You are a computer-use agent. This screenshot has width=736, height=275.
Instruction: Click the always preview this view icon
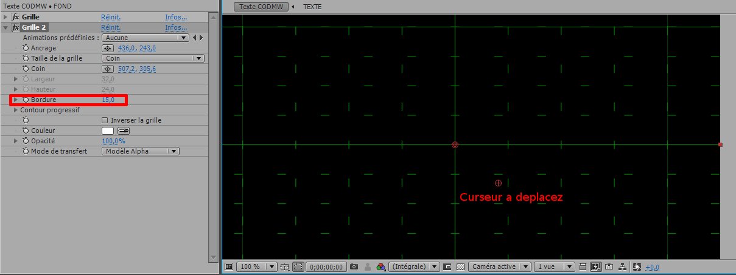[x=229, y=267]
